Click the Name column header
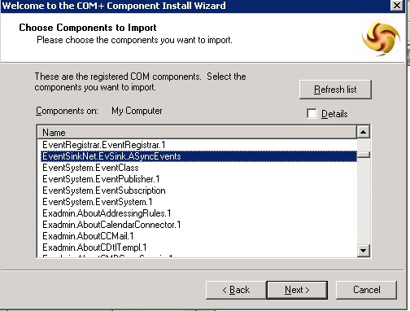This screenshot has width=410, height=311. coord(197,133)
